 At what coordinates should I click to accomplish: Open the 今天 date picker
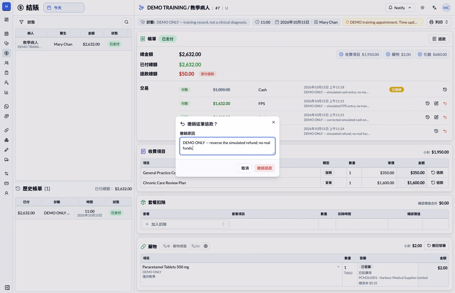[64, 8]
